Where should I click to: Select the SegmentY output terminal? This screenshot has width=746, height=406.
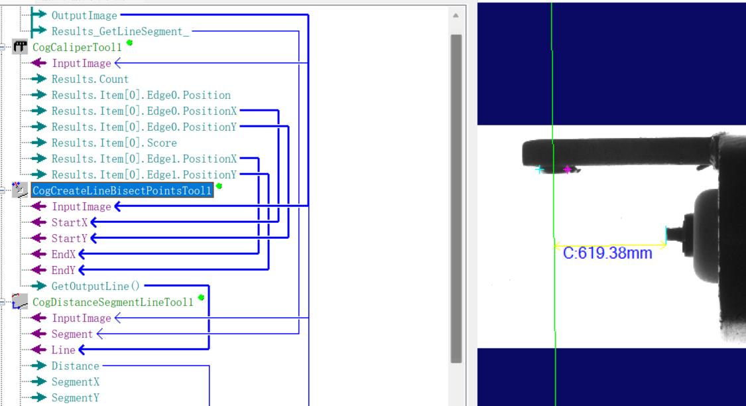click(x=75, y=398)
